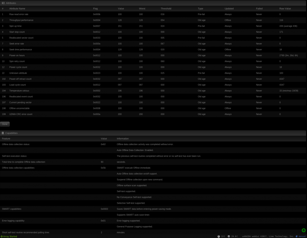Select the 'Raw read error rate' attribute name

[x=19, y=14]
